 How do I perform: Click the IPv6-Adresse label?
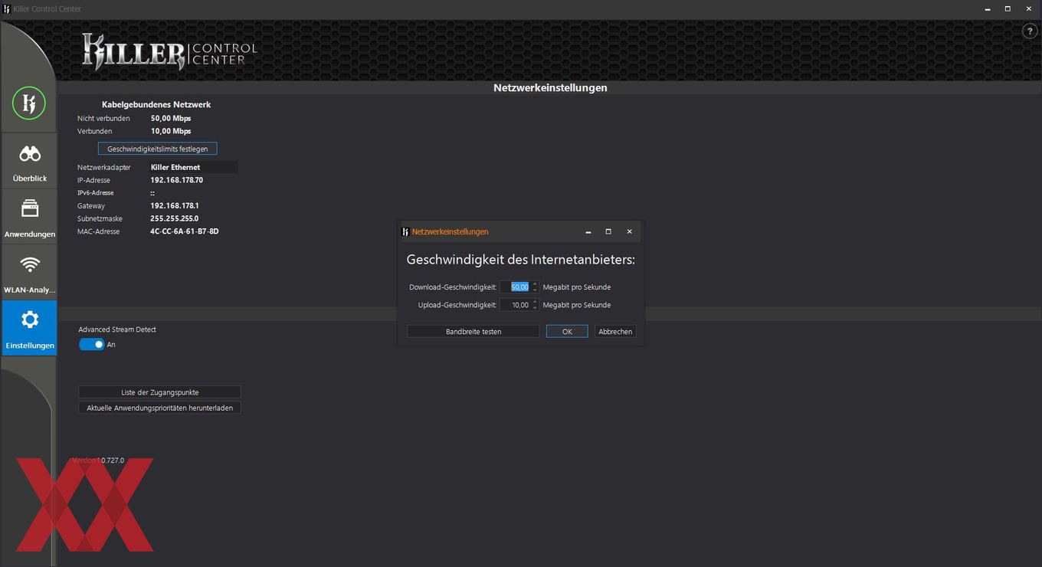(96, 193)
